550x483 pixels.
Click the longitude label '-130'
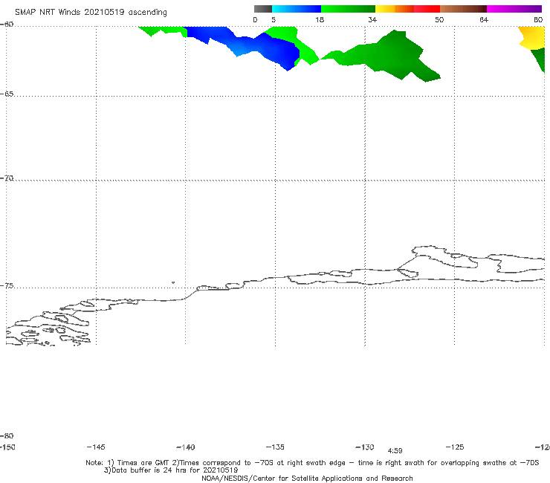click(365, 447)
